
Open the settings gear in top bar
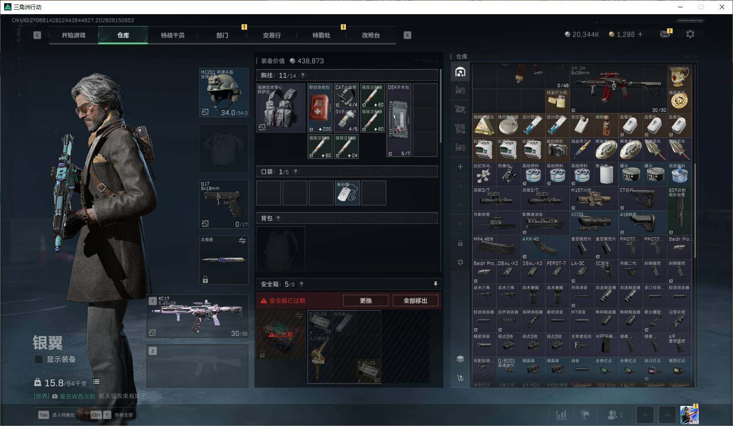pos(690,34)
